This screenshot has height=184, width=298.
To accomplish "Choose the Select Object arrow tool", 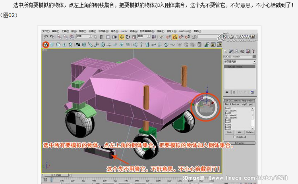I will (x=96, y=37).
